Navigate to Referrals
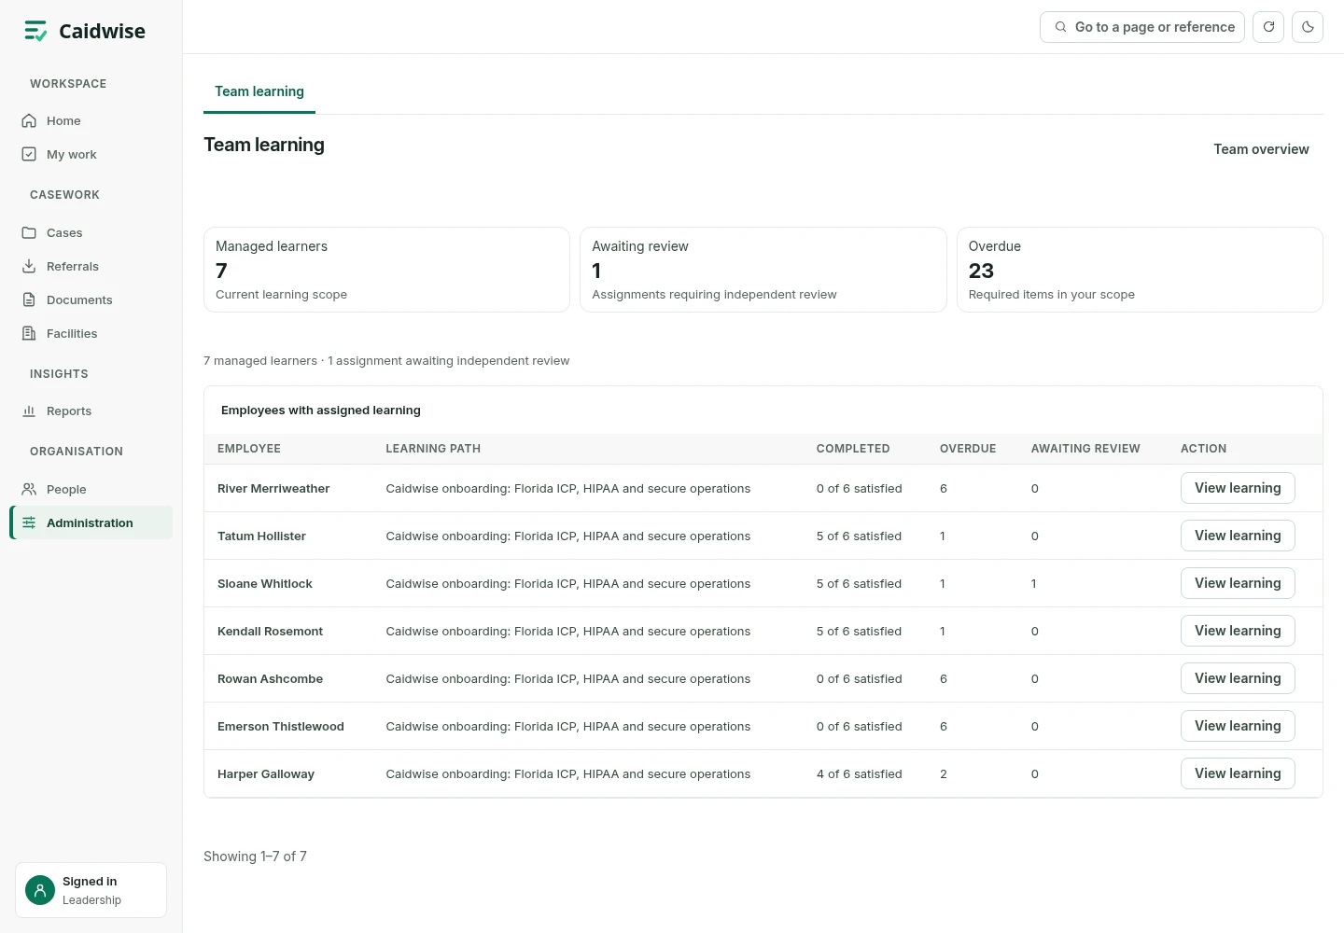The height and width of the screenshot is (933, 1344). (x=91, y=266)
